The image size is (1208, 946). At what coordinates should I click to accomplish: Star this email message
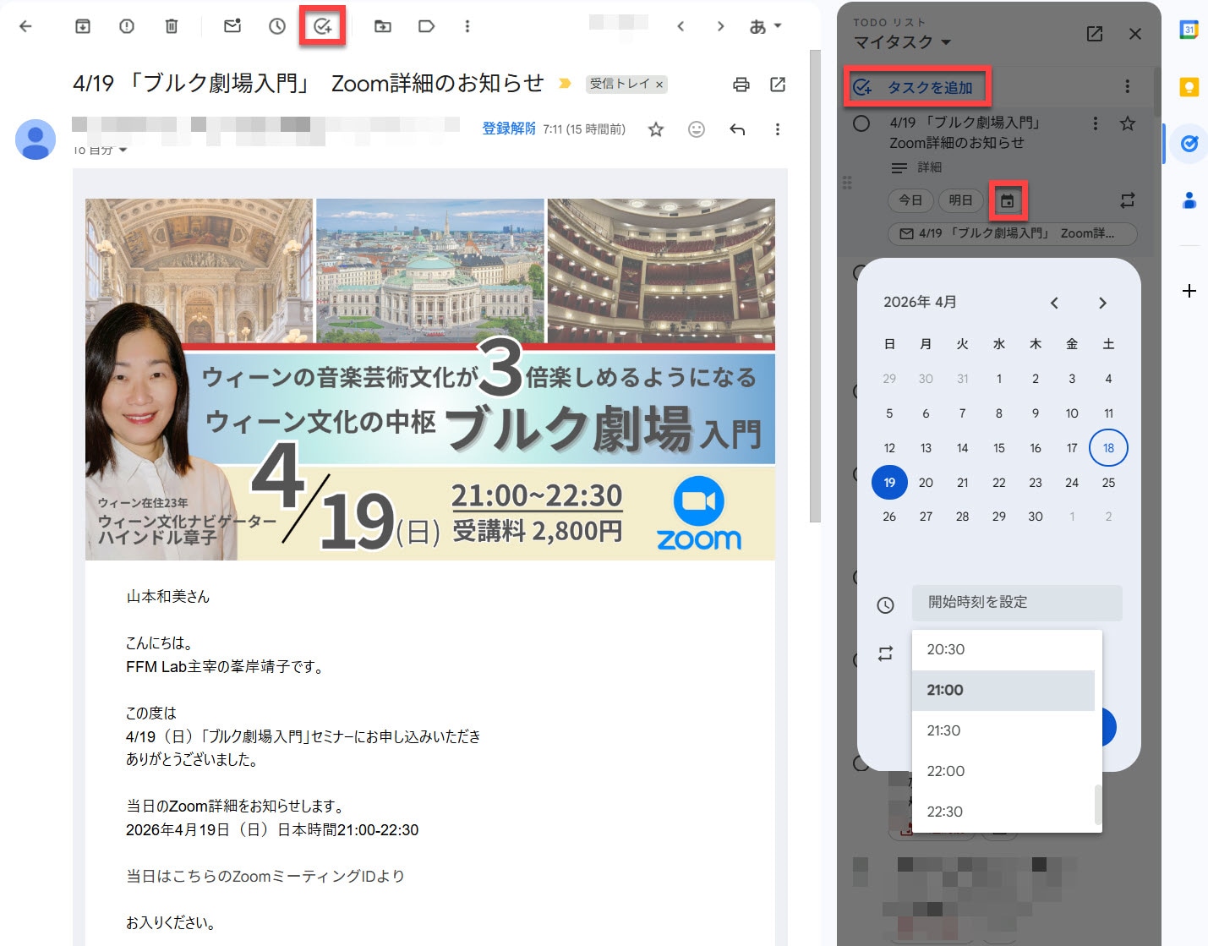pyautogui.click(x=655, y=129)
